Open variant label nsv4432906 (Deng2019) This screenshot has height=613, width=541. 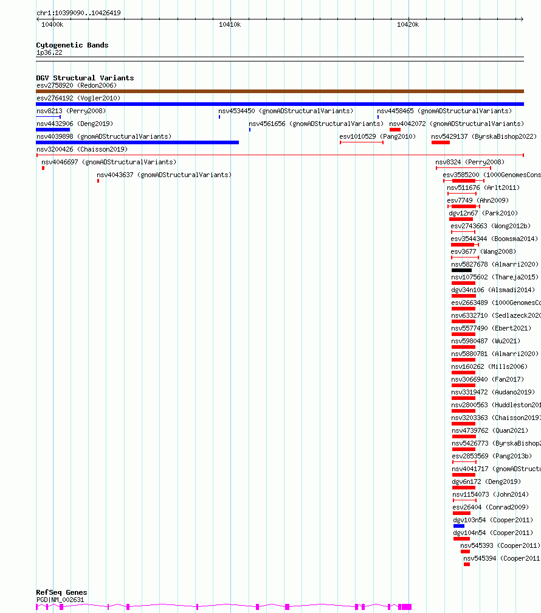click(75, 124)
